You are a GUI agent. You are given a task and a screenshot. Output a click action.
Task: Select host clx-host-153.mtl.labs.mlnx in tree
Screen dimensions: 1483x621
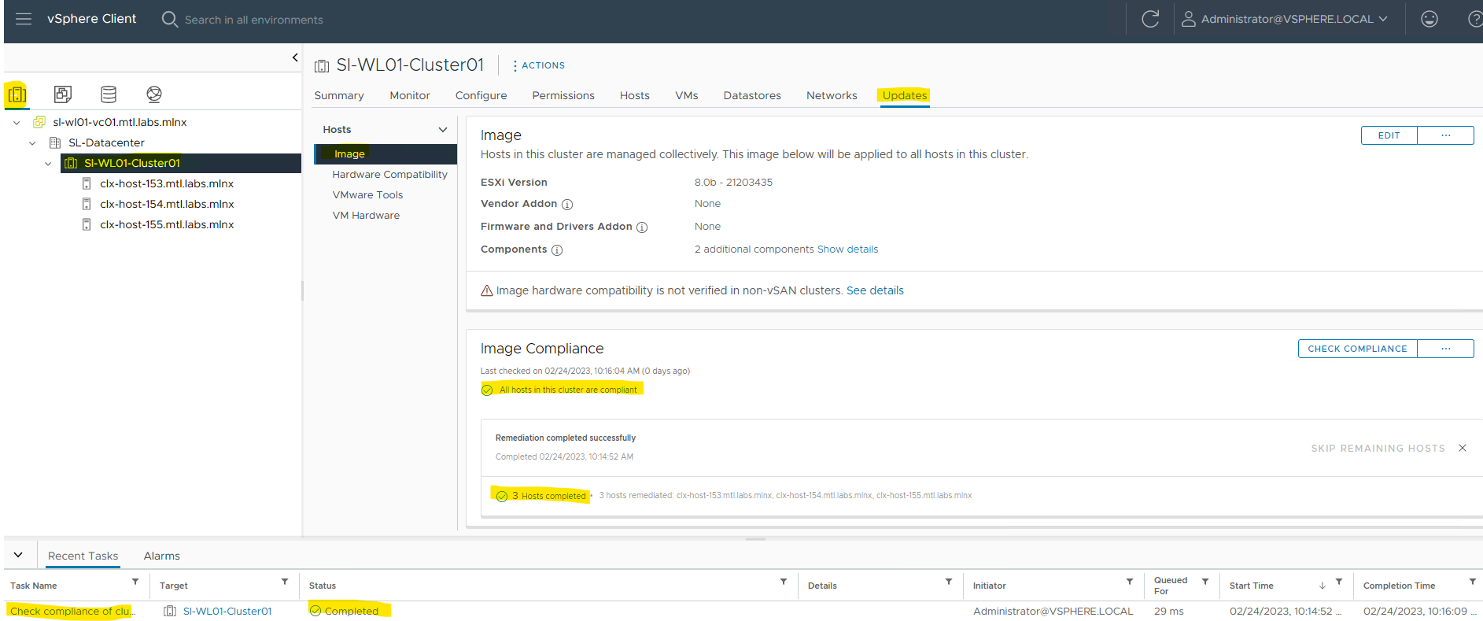coord(167,184)
